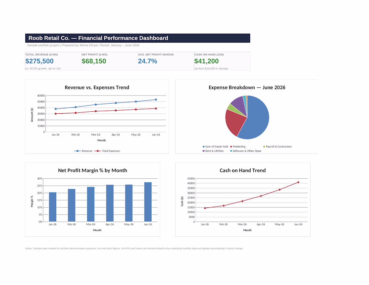This screenshot has width=369, height=285.
Task: Click the 60000 axis label in the revenue chart
Action: click(x=41, y=96)
